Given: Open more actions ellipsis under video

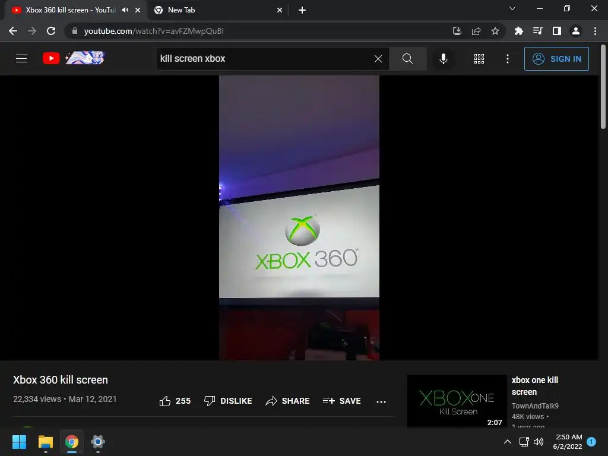Looking at the screenshot, I should [381, 401].
